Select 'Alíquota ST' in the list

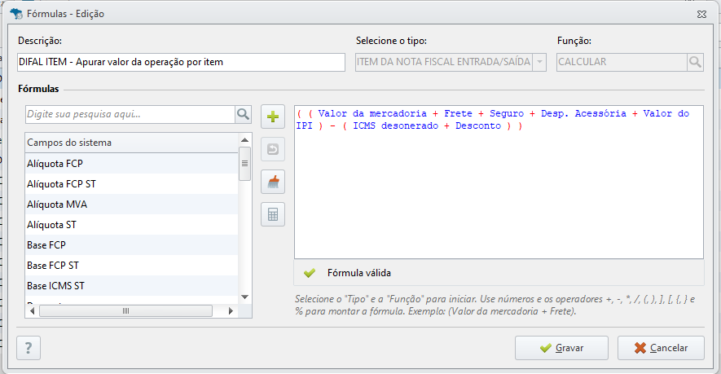pyautogui.click(x=132, y=225)
